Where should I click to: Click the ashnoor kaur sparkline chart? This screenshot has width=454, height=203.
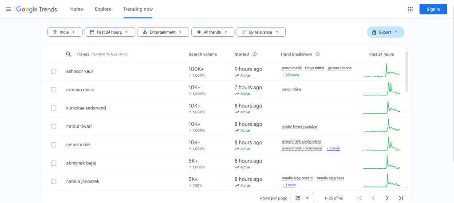pos(382,70)
